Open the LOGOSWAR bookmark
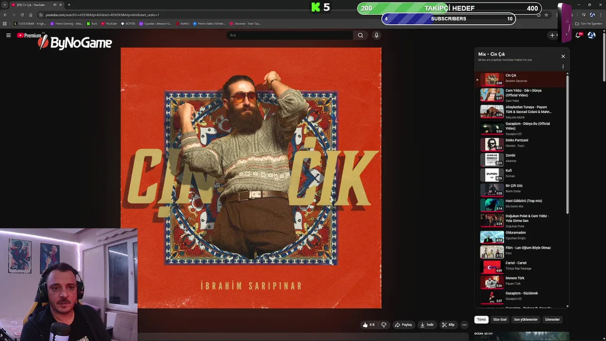The image size is (606, 341). [30, 23]
